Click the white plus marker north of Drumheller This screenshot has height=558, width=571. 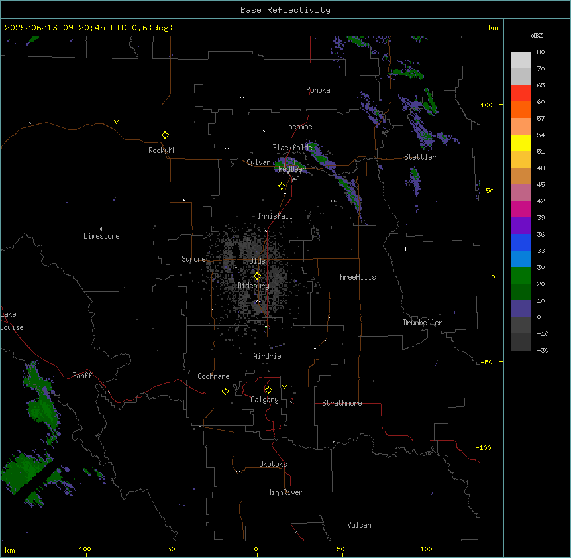(405, 249)
